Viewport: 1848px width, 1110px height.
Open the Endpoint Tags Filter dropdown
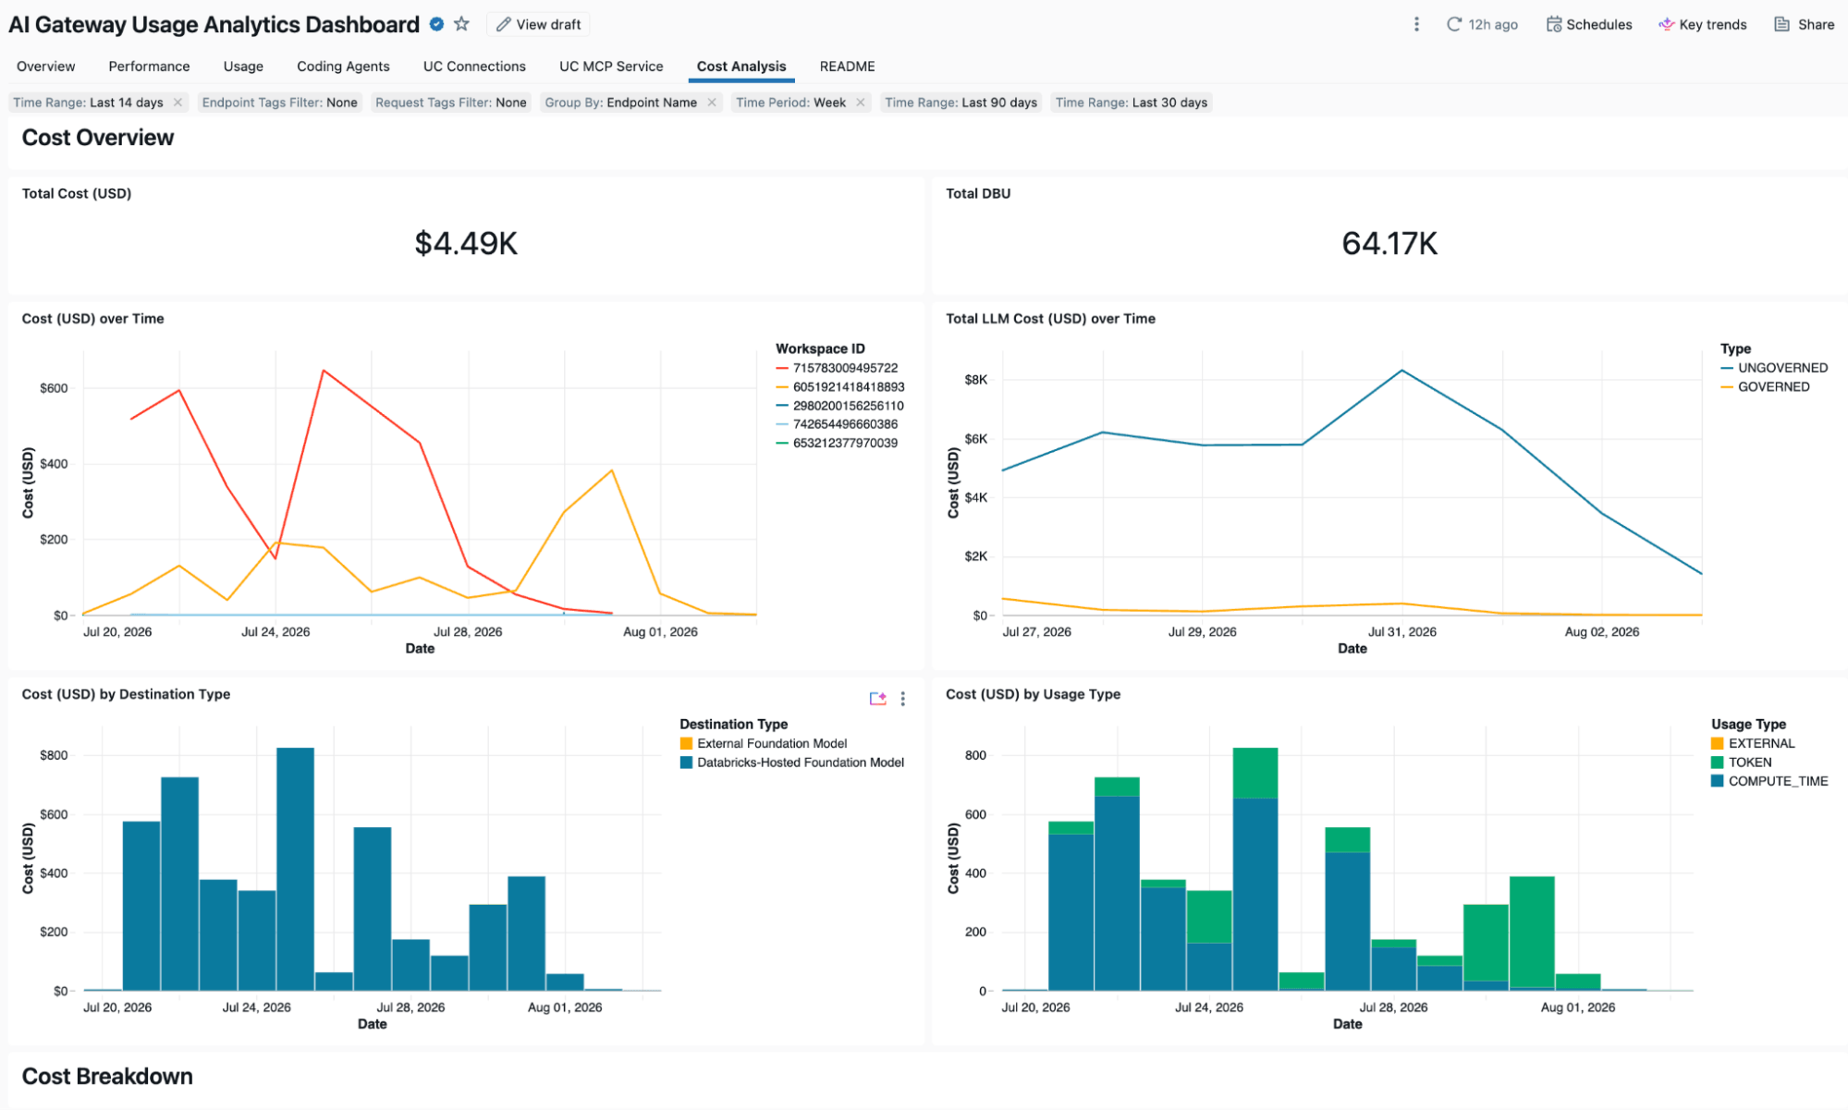[279, 103]
